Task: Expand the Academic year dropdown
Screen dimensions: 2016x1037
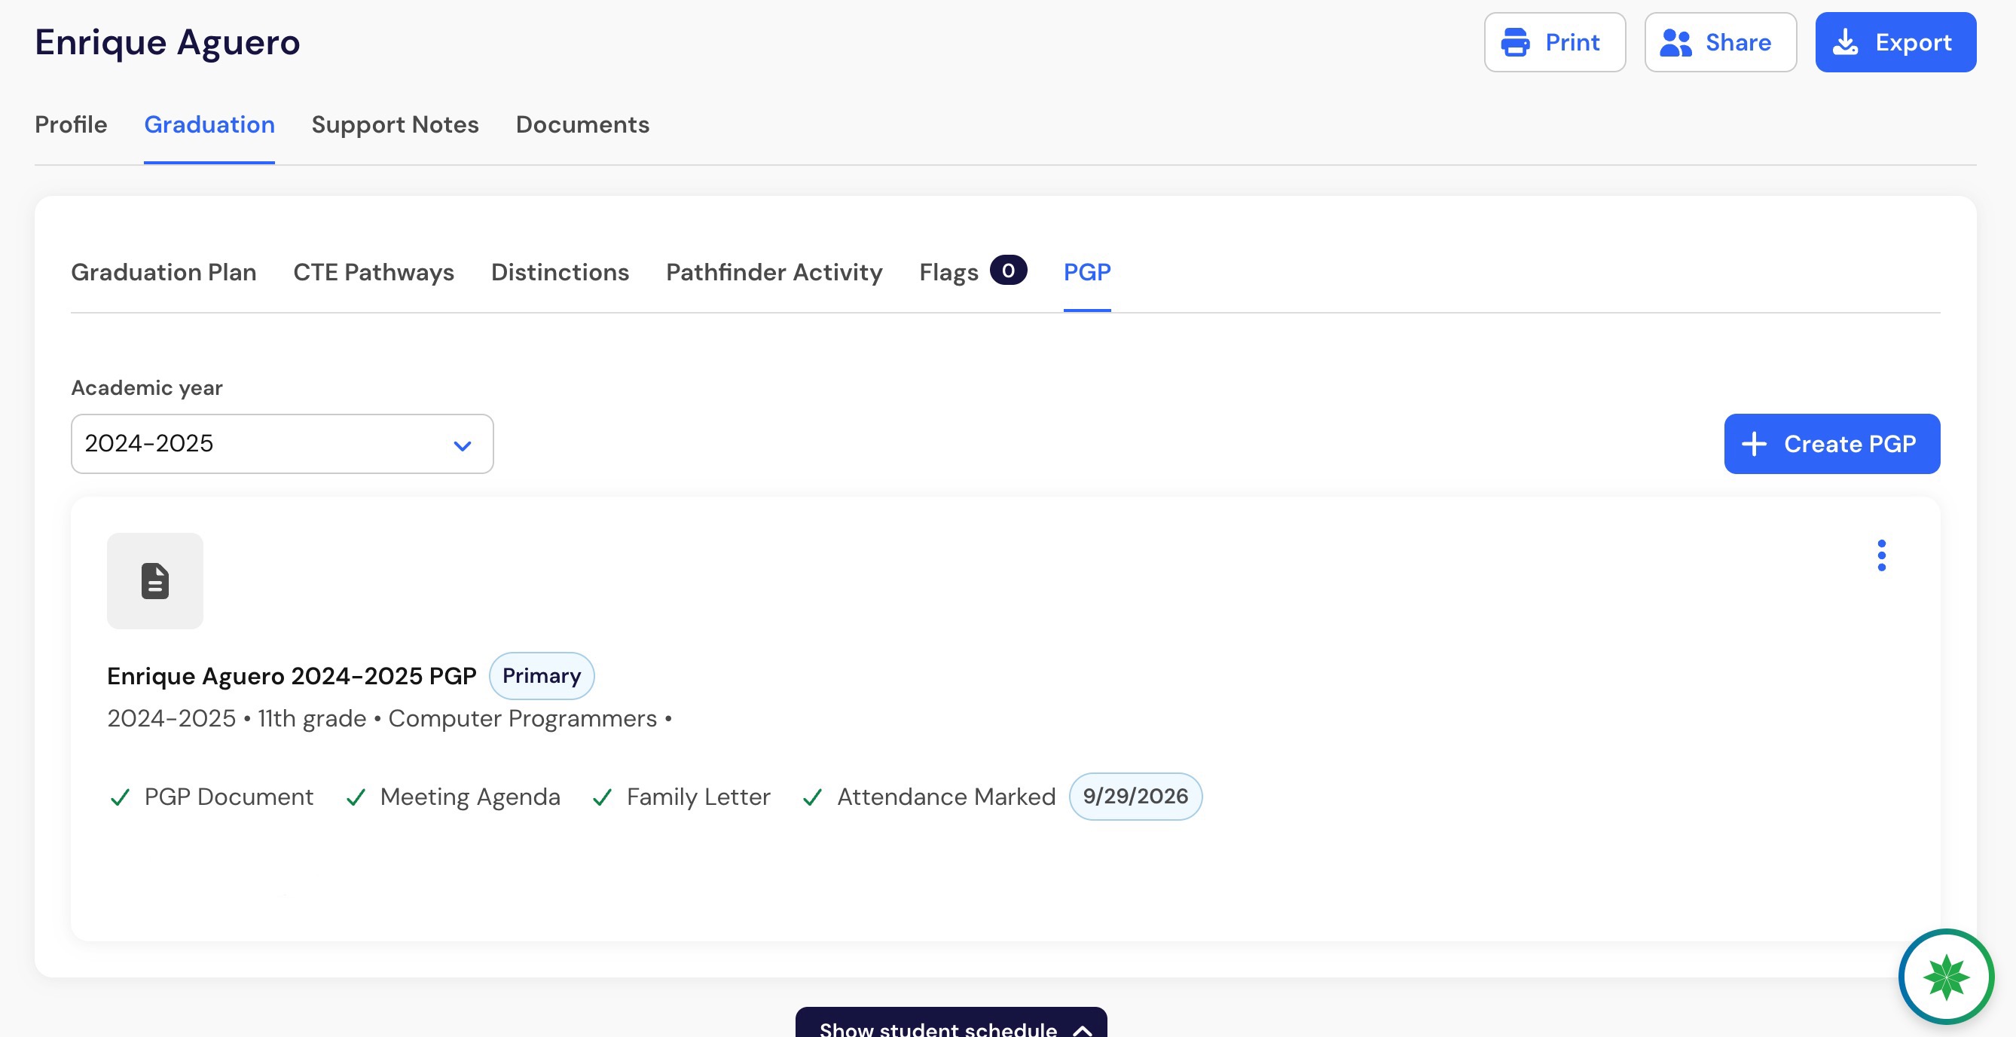Action: [282, 444]
